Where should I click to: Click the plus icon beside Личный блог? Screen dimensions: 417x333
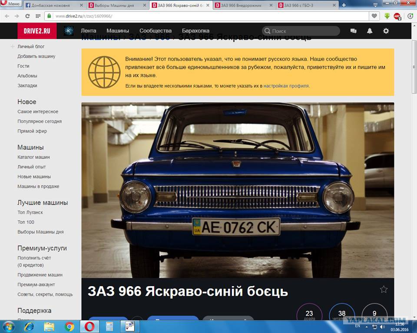12,46
